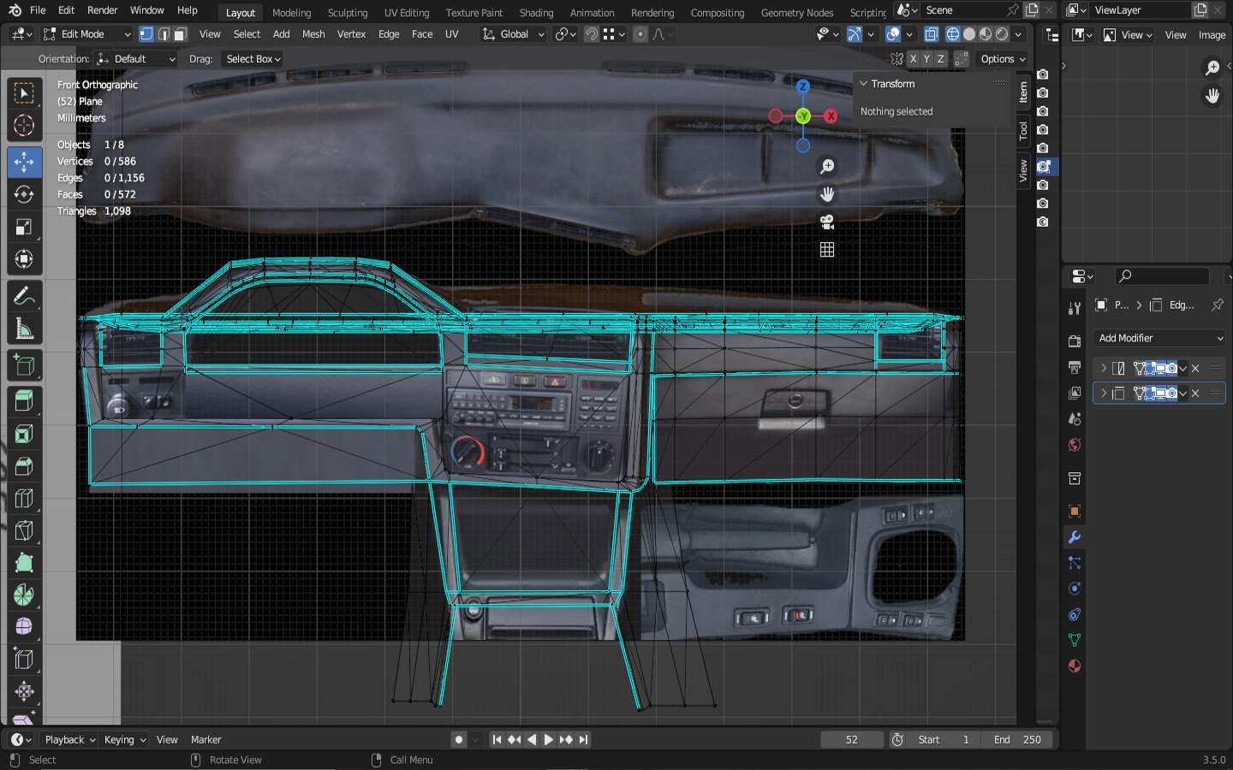Image resolution: width=1233 pixels, height=770 pixels.
Task: Toggle snapping magnet
Action: pyautogui.click(x=592, y=34)
